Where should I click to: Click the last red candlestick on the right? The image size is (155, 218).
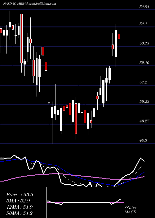(119, 36)
